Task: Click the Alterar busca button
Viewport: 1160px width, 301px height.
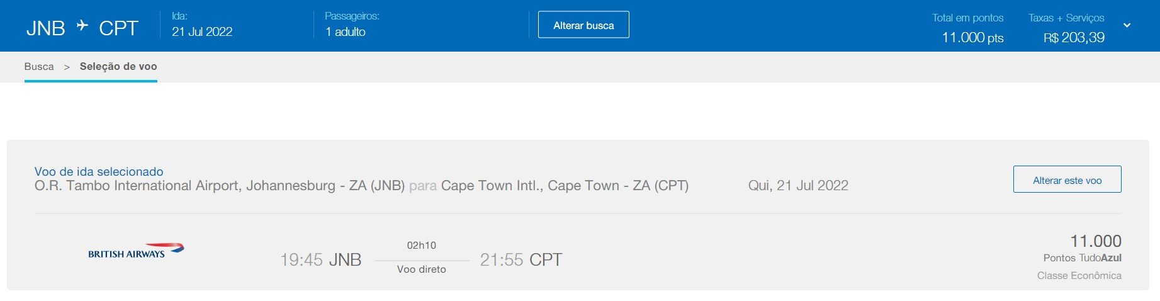Action: 583,25
